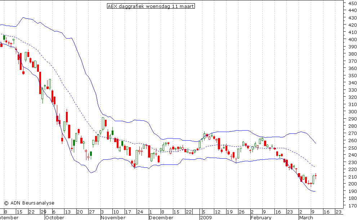Click the latest red candlestick near 210
Image resolution: width=358 pixels, height=220 pixels.
tap(316, 176)
